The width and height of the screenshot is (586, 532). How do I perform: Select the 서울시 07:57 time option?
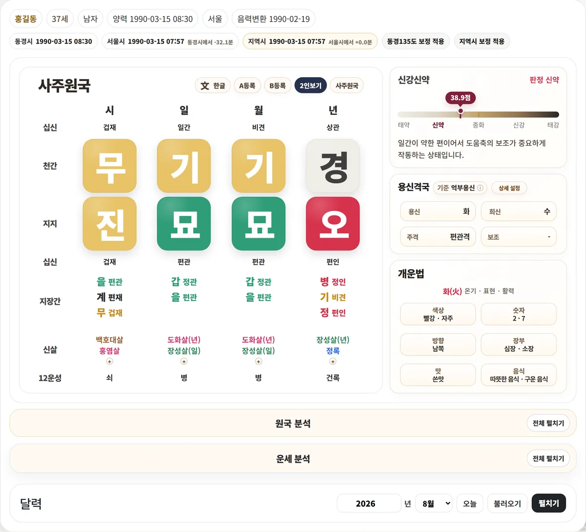click(x=170, y=42)
